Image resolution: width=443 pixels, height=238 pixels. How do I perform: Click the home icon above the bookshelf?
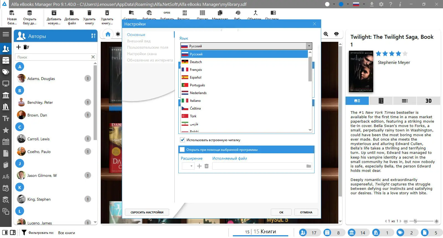(x=108, y=34)
